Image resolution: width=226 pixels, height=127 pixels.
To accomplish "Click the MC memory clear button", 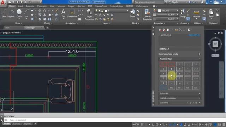I will click(196, 88).
